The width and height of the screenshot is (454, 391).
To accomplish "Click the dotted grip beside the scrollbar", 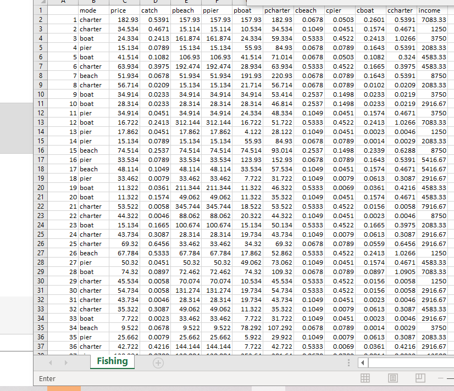I will (x=348, y=362).
